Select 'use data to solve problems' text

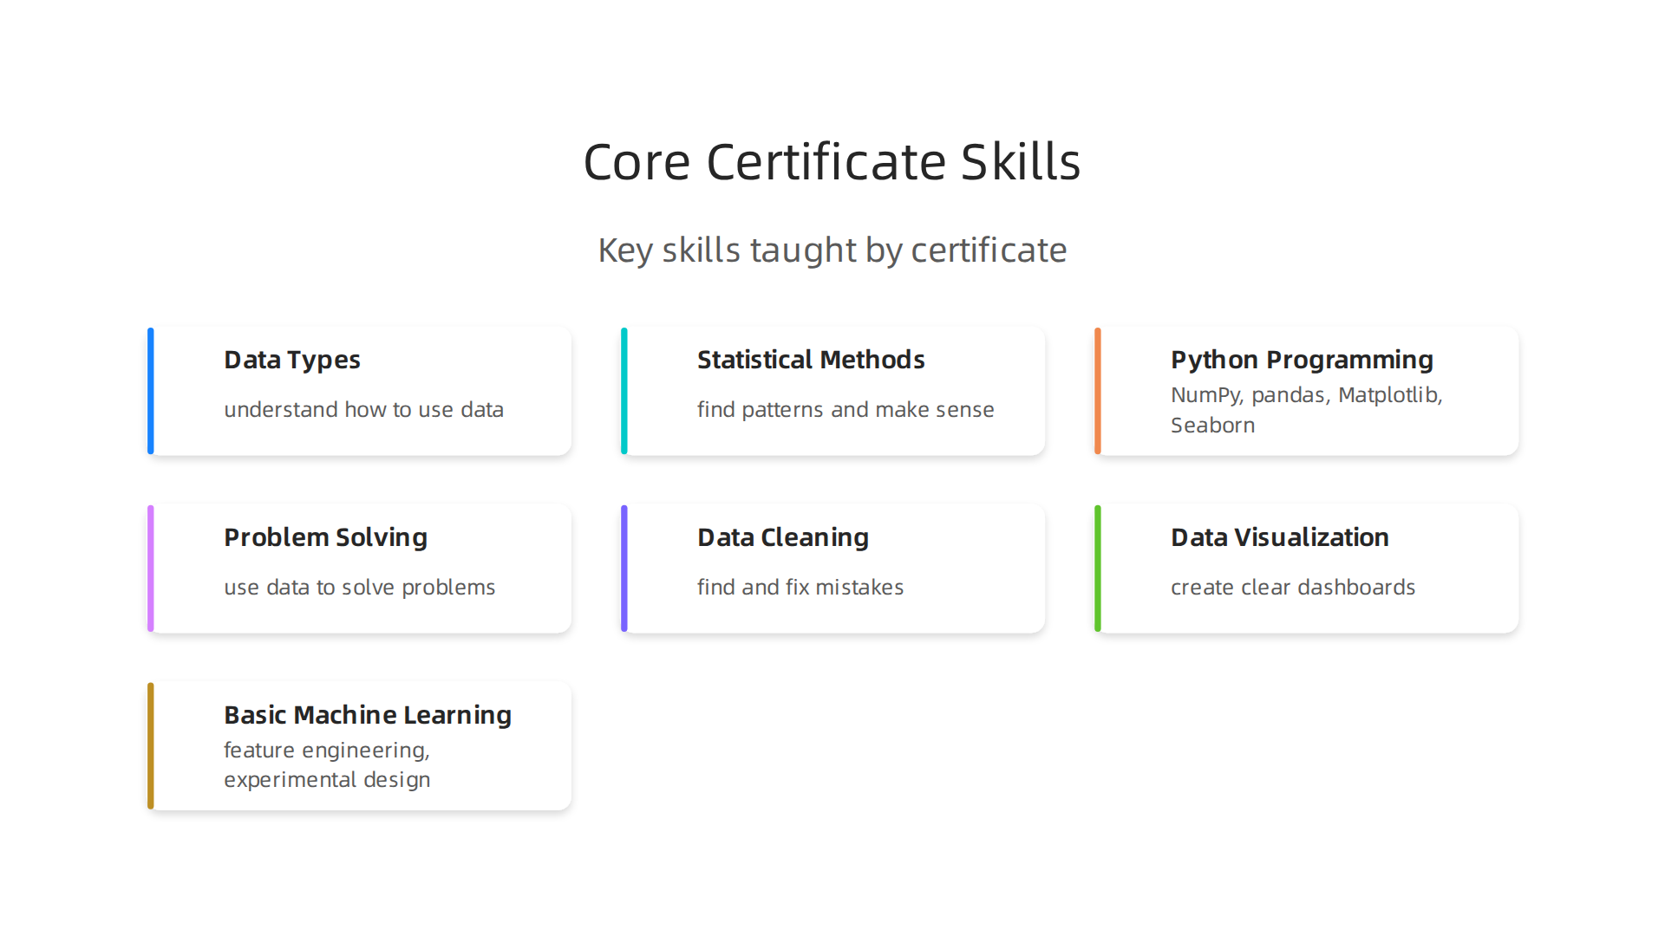coord(359,587)
